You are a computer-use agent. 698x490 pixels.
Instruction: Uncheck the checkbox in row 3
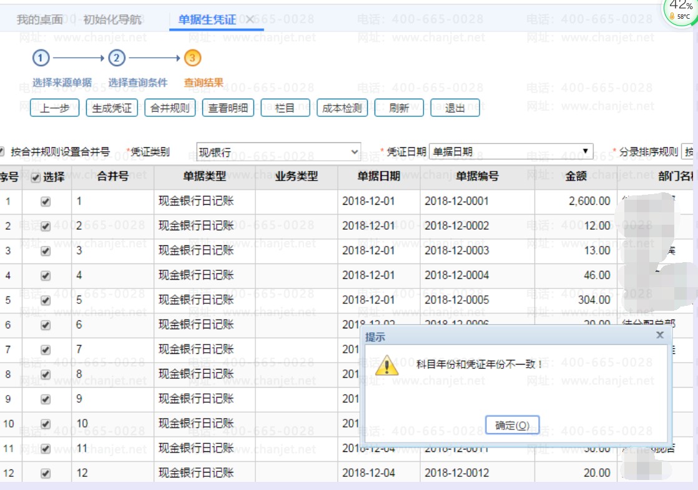point(46,251)
